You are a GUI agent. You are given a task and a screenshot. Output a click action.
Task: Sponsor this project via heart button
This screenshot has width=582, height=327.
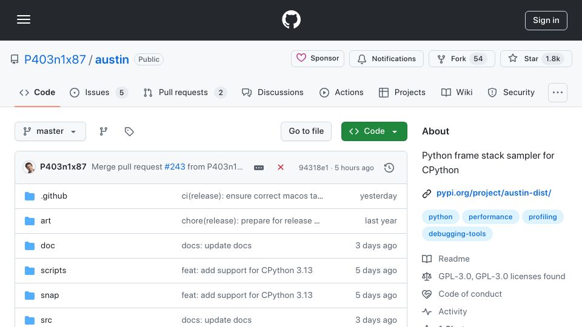pyautogui.click(x=317, y=59)
